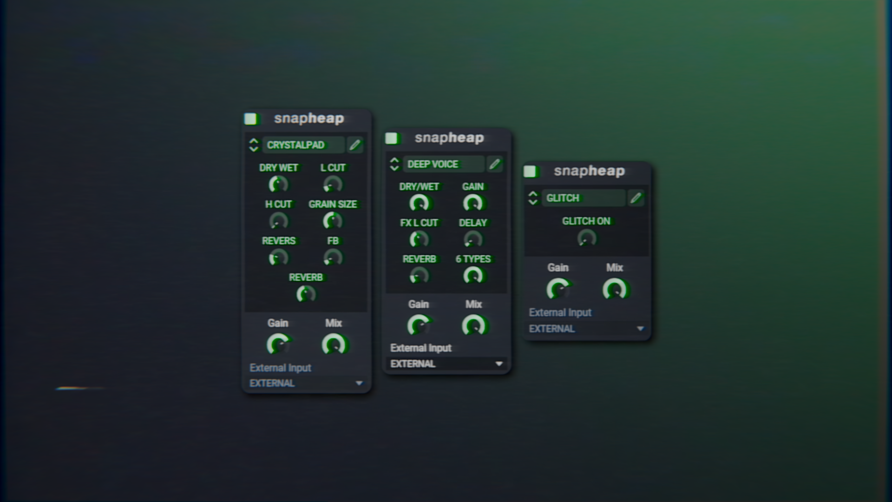Click the snapheap logo on the CRYSTALPAD instance
The image size is (892, 502).
point(308,119)
